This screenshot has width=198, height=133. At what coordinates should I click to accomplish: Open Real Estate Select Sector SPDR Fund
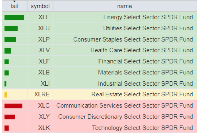click(142, 95)
